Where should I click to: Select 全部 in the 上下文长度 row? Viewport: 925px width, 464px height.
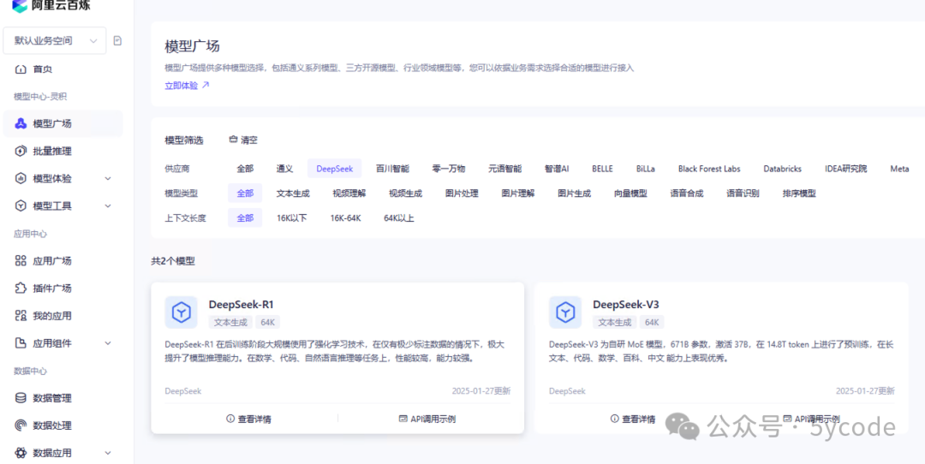(x=246, y=218)
